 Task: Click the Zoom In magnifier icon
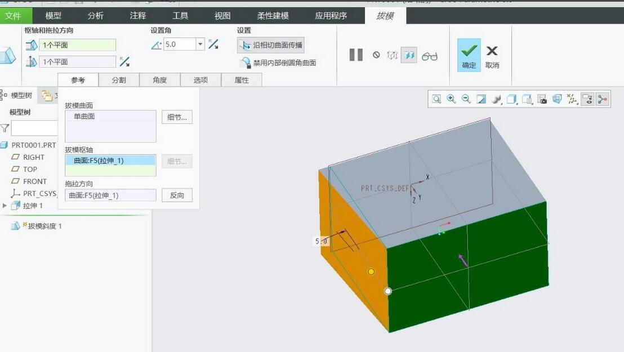click(x=451, y=99)
